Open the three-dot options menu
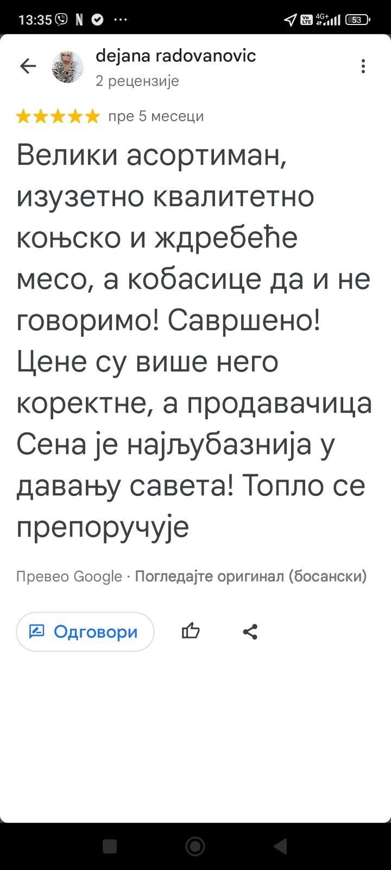Image resolution: width=391 pixels, height=870 pixels. [x=363, y=66]
